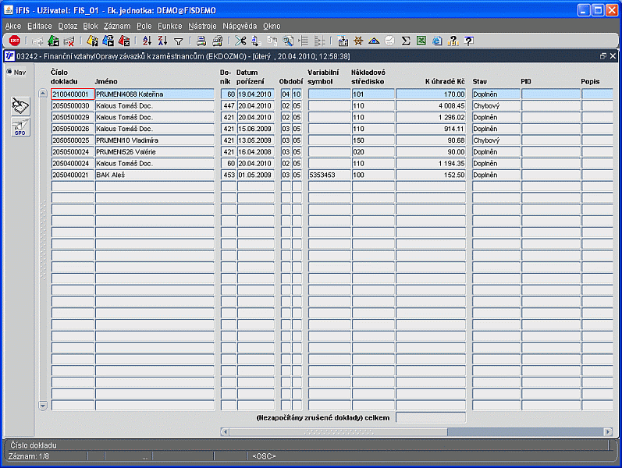622x468 pixels.
Task: Click the execute query toolbar icon
Action: click(108, 41)
